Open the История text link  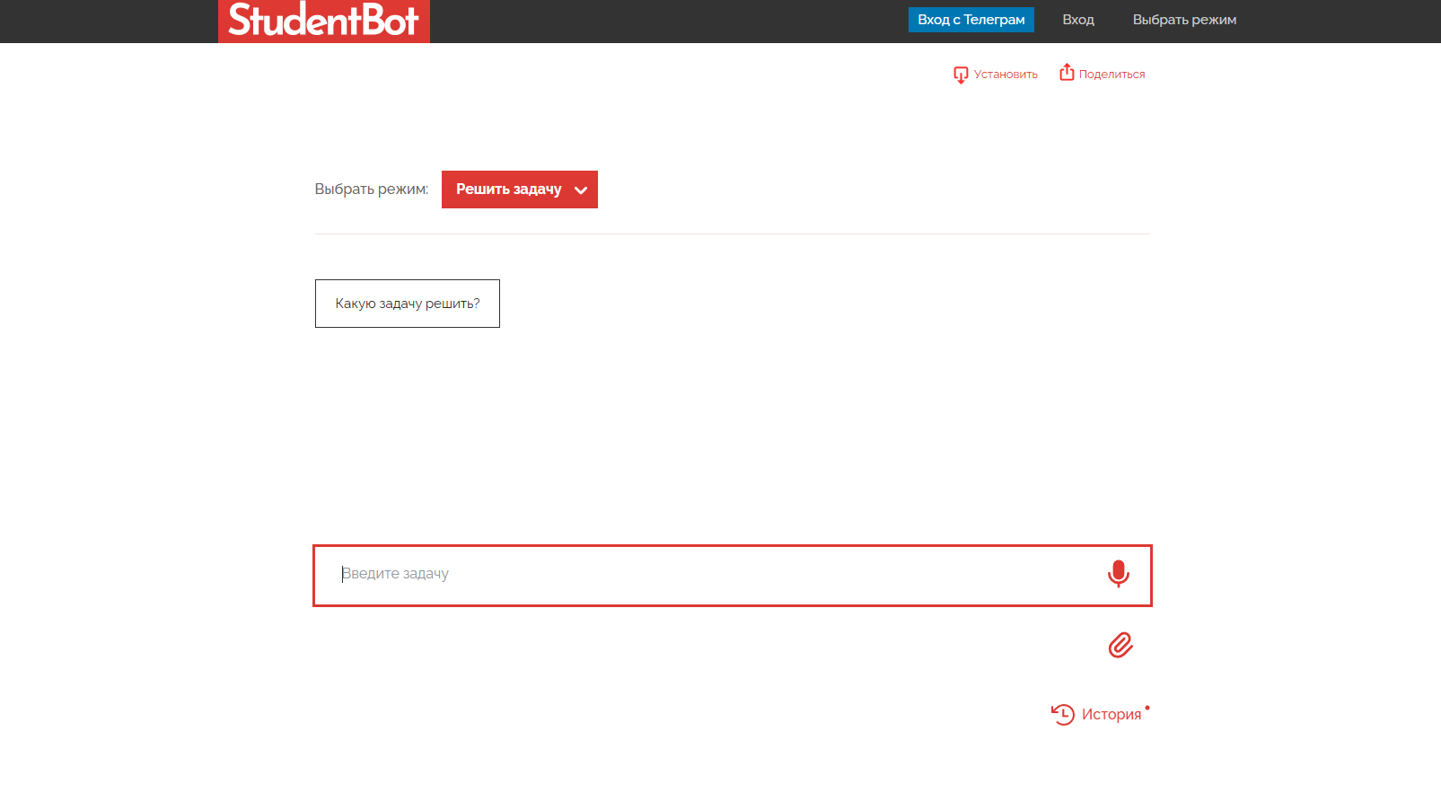(x=1111, y=714)
